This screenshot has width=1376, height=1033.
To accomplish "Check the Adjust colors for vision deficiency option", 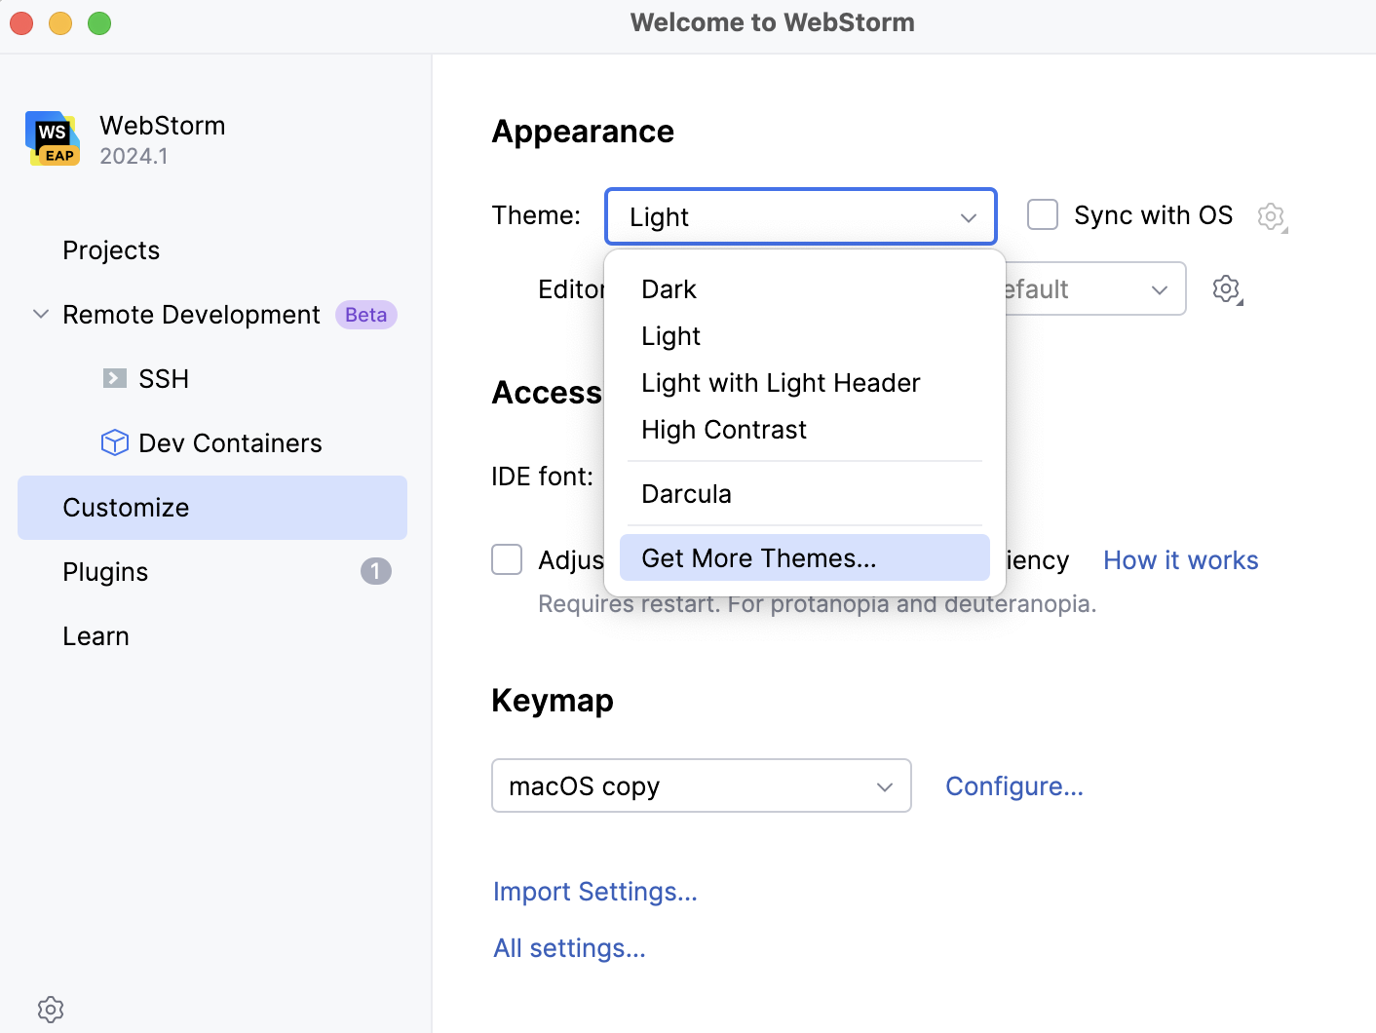I will pos(507,559).
